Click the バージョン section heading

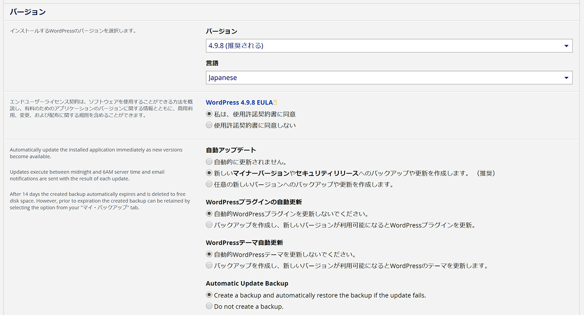pyautogui.click(x=28, y=12)
